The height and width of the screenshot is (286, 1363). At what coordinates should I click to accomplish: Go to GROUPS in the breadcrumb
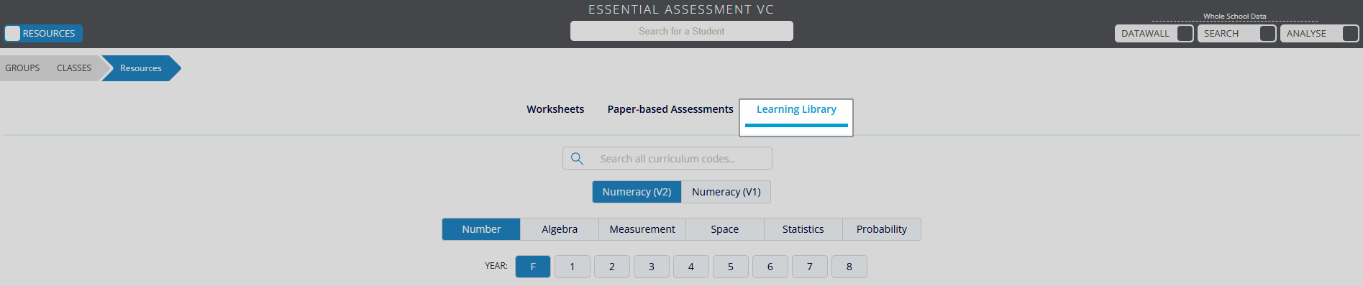click(22, 68)
